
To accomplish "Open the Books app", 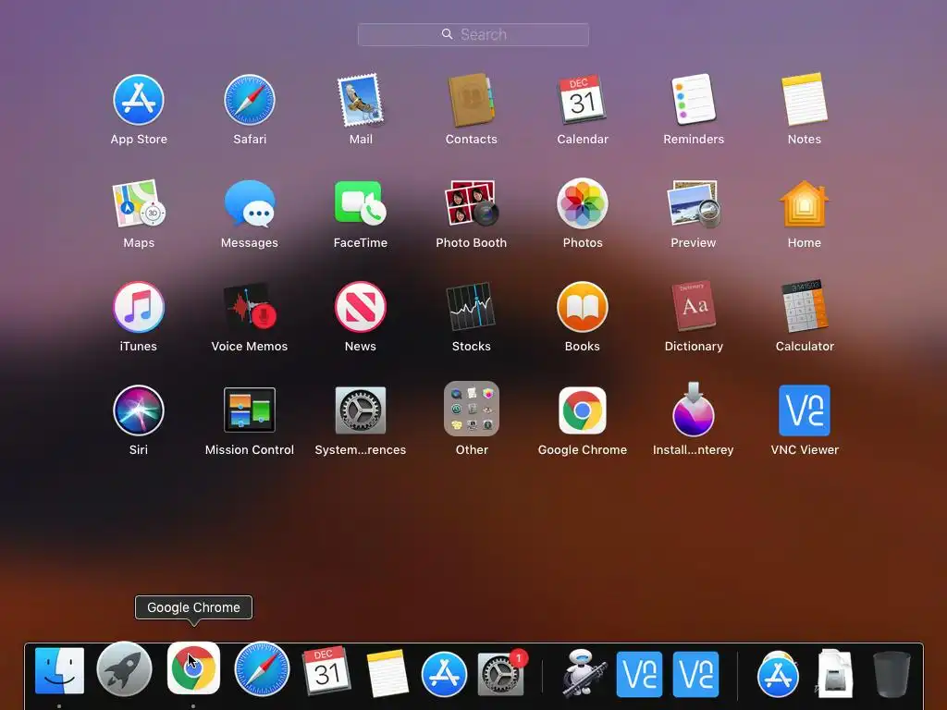I will tap(583, 307).
